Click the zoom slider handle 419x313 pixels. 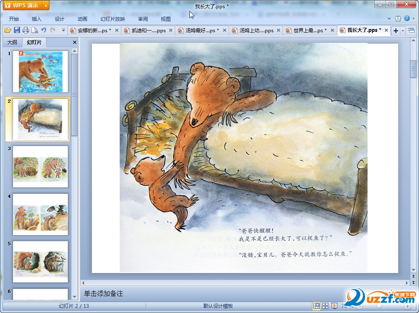click(379, 306)
